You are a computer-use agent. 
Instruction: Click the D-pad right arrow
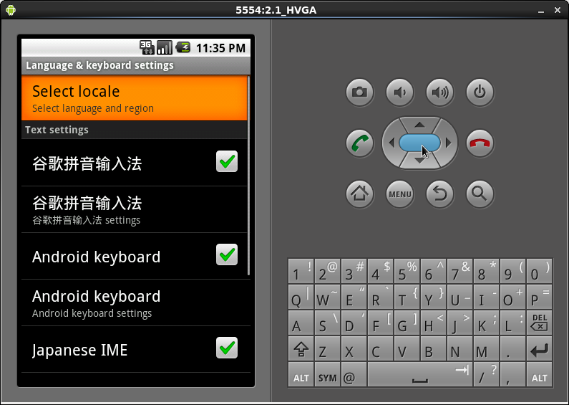[449, 143]
